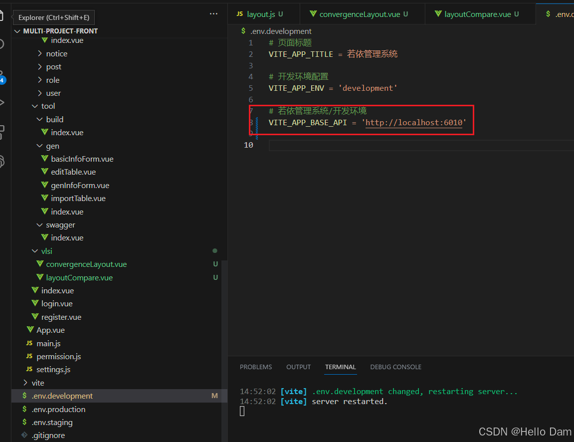This screenshot has width=574, height=442.
Task: Open login.vue file
Action: (x=57, y=304)
